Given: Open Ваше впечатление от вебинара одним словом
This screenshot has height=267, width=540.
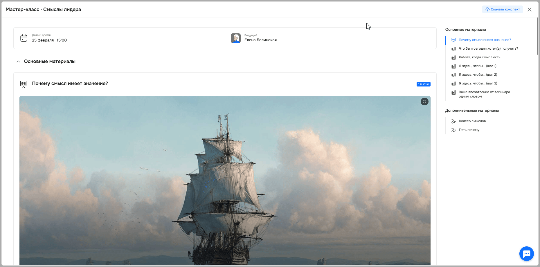Looking at the screenshot, I should coord(484,94).
